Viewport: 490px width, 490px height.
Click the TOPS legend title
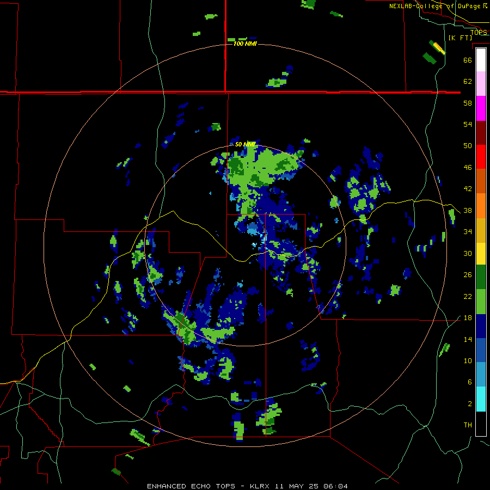click(x=479, y=32)
